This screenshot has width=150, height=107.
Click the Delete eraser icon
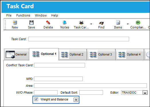(x=48, y=22)
